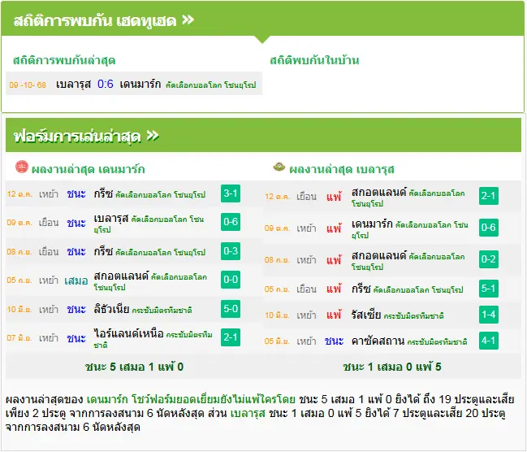The height and width of the screenshot is (452, 527).
Task: Click the green เดนมาร์ก link in summary paragraph
Action: 107,399
